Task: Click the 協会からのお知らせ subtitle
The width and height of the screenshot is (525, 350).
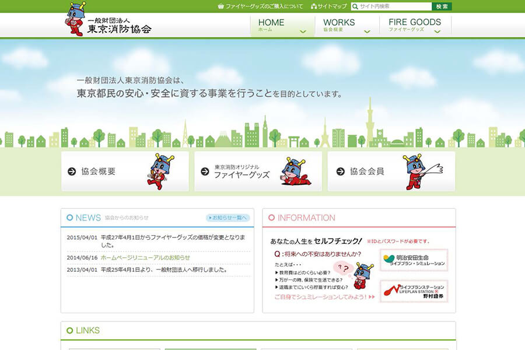Action: [x=127, y=218]
